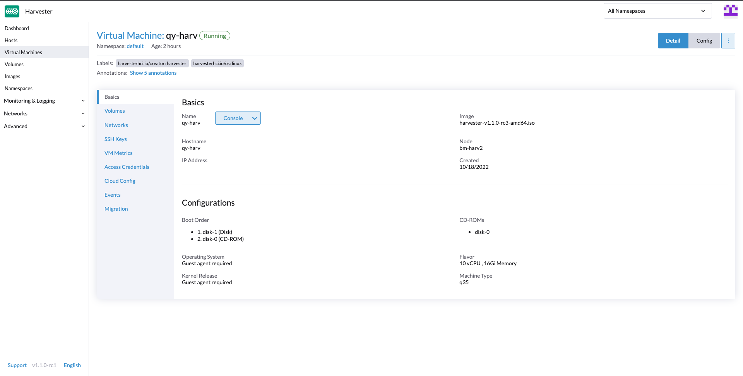Change language via the English link
The image size is (743, 376).
pos(72,365)
